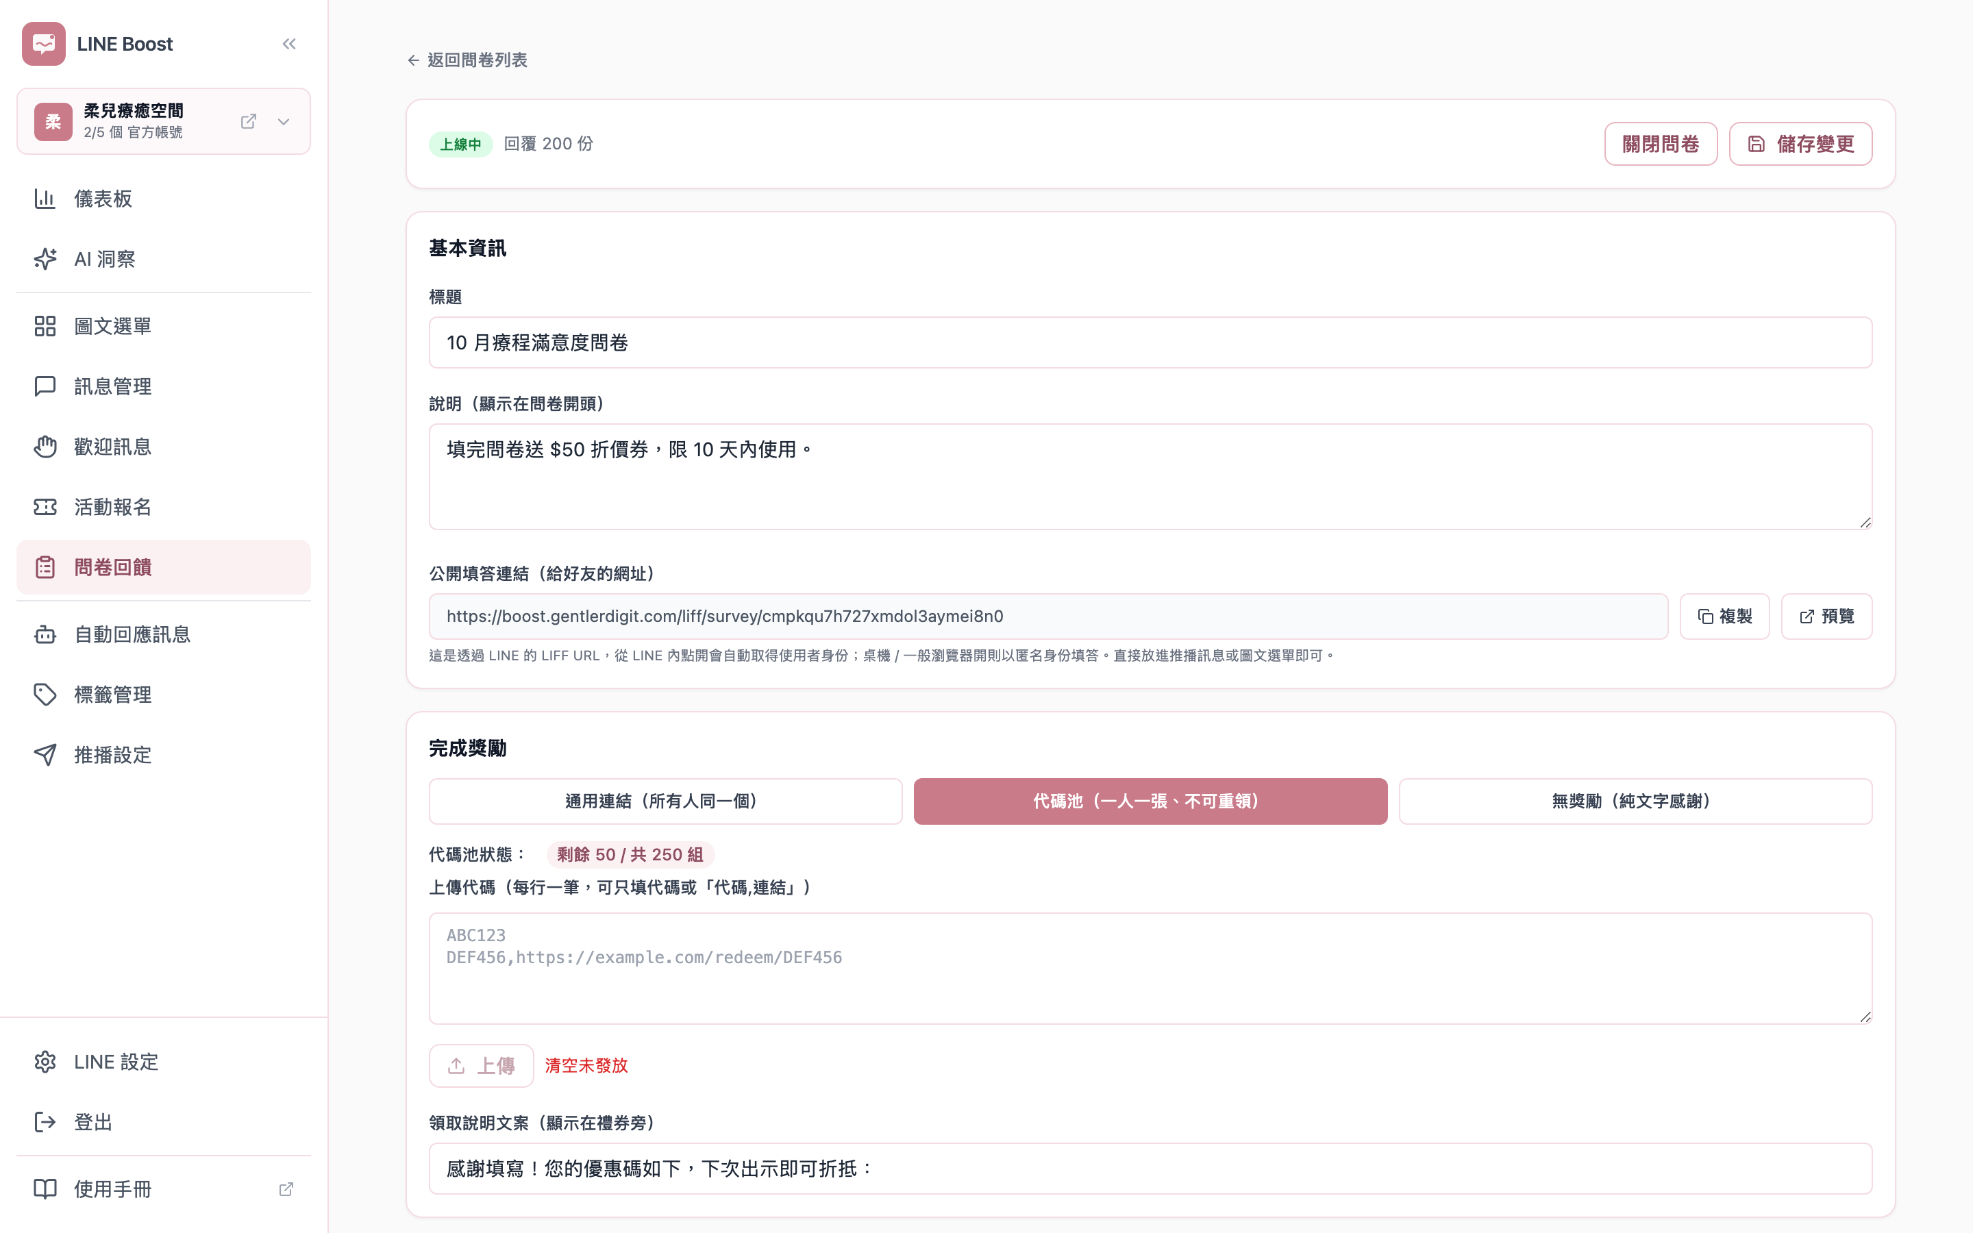Select 通用連結（所有人同一個） reward option

665,801
